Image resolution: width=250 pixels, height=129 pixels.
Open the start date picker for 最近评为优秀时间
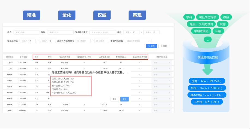pyautogui.click(x=83, y=41)
